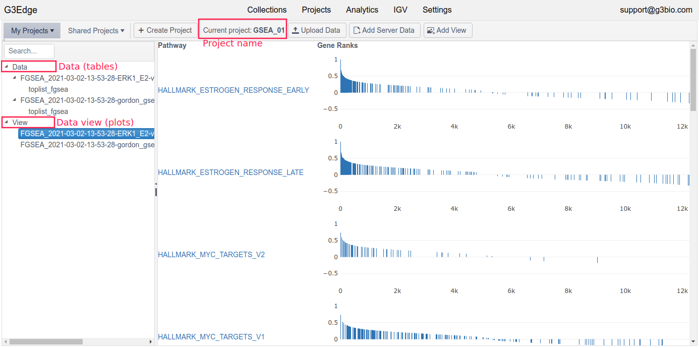Click the tree scrollbar right arrow
The image size is (699, 348).
point(150,341)
